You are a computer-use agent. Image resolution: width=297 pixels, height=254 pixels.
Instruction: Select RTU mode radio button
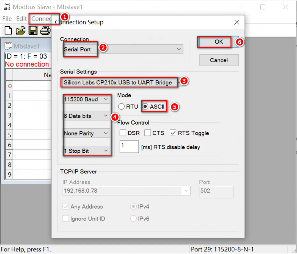(x=122, y=107)
